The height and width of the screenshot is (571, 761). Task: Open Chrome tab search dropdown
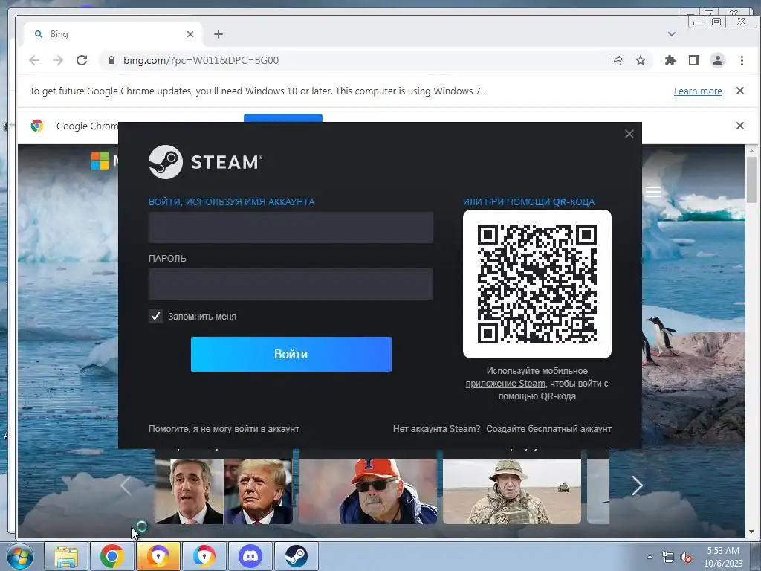pyautogui.click(x=672, y=34)
